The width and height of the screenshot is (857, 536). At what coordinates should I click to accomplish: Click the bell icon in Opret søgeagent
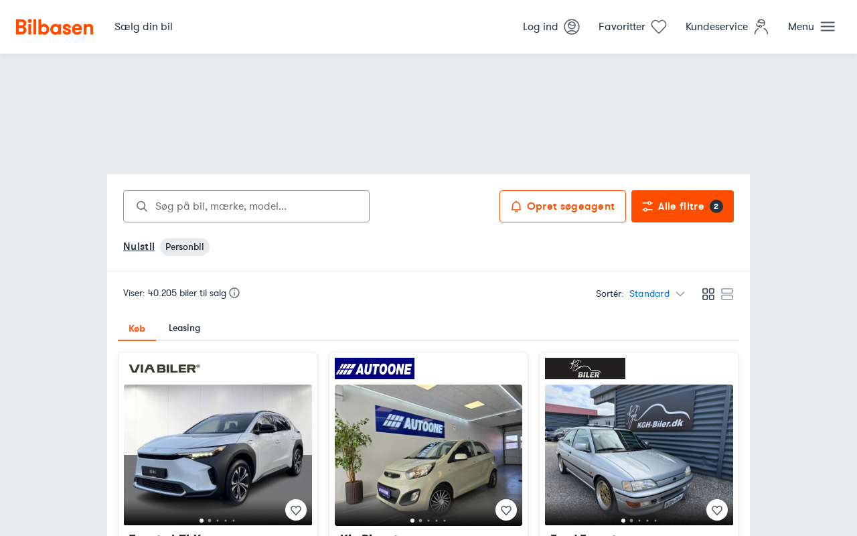point(516,206)
